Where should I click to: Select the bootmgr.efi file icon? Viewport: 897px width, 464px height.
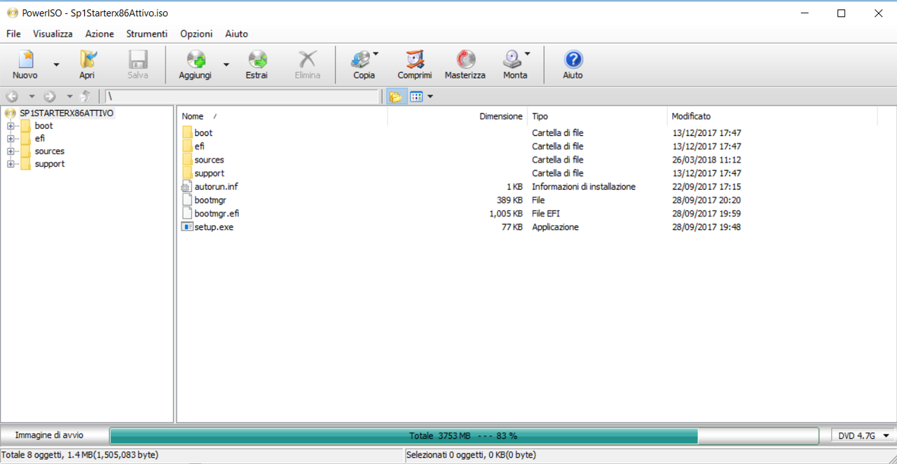point(186,213)
